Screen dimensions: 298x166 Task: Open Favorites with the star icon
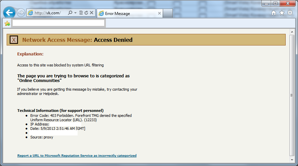[x=282, y=13]
